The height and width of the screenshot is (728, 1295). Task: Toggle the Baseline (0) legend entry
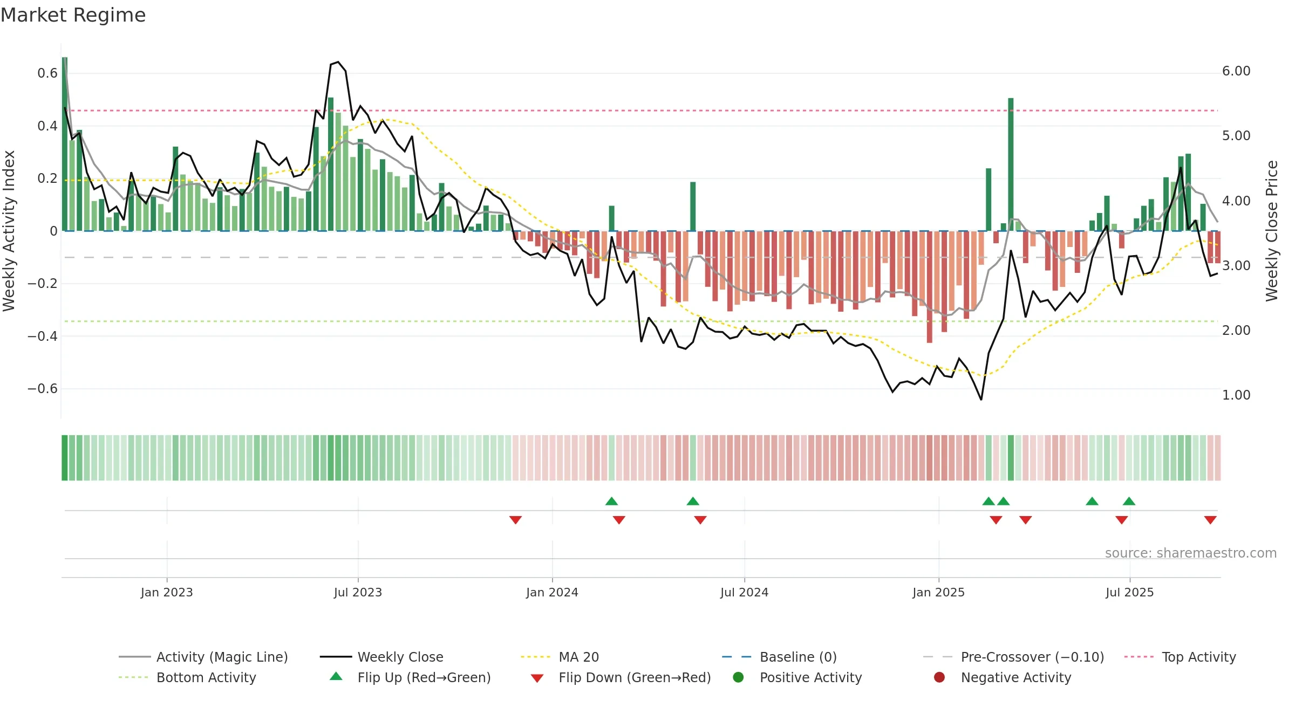coord(779,657)
